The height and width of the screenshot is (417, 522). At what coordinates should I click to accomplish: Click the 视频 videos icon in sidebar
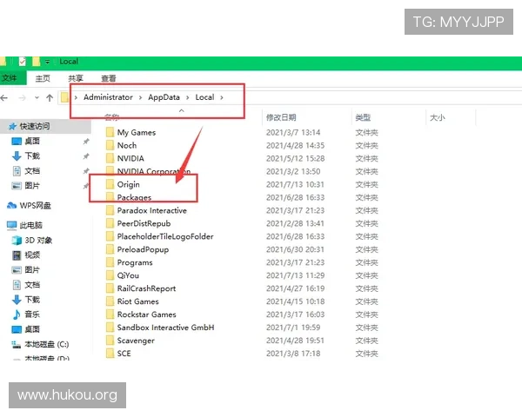[17, 255]
